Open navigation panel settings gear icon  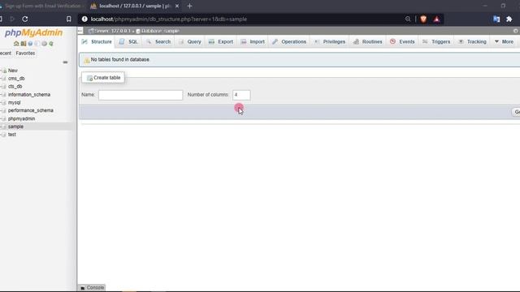click(44, 43)
